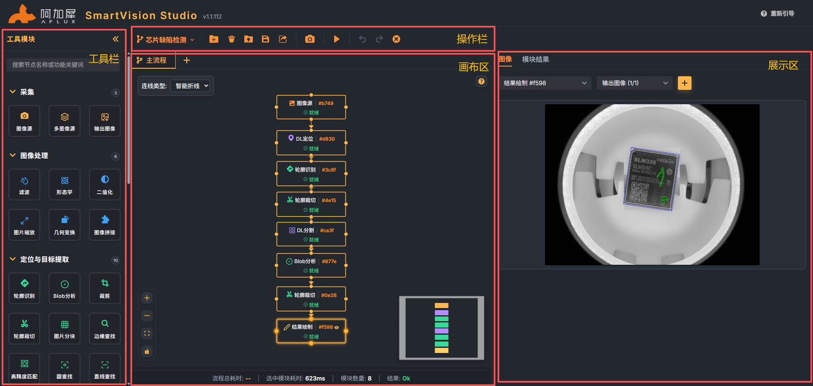The image size is (813, 386).
Task: Choose the 边缘查找 edge search tool
Action: [x=105, y=328]
